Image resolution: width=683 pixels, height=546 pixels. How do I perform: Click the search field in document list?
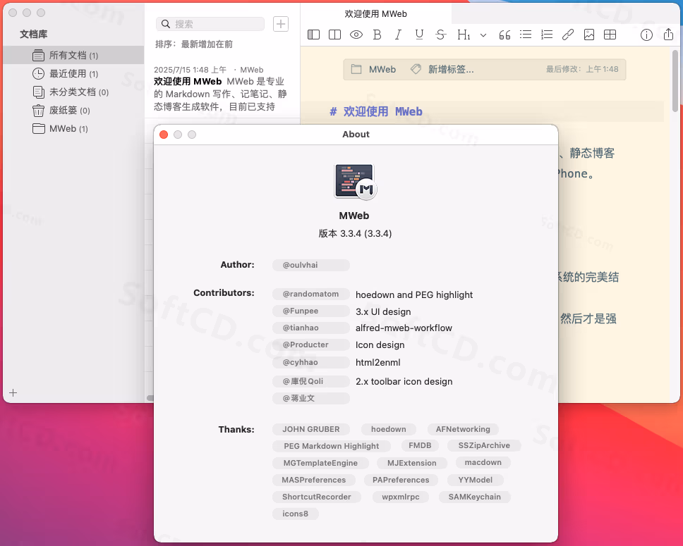click(210, 24)
